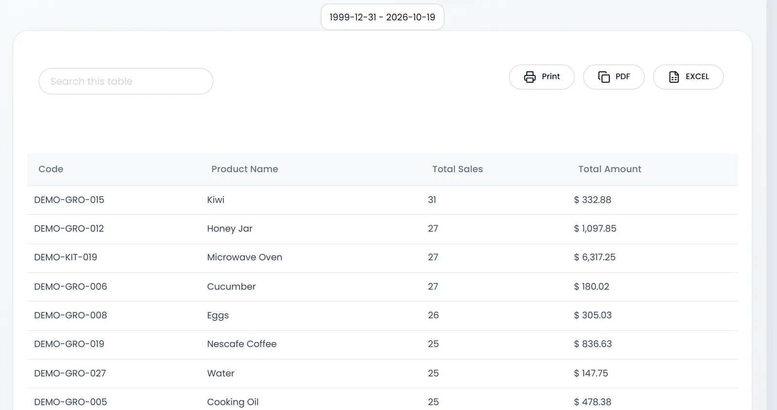Click the Print button label
Viewport: 777px width, 410px height.
(551, 77)
